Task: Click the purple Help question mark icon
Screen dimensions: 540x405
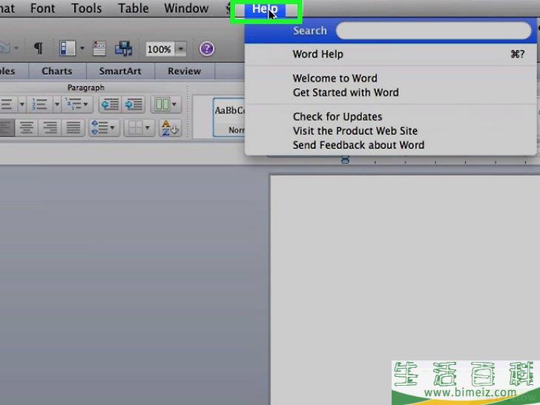Action: 207,49
